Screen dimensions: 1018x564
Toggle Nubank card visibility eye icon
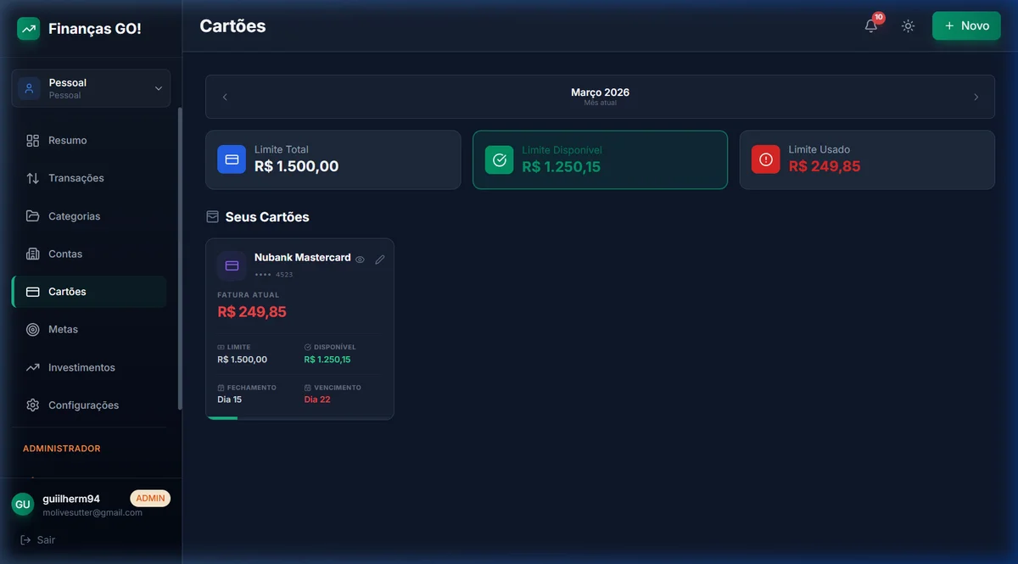click(360, 260)
